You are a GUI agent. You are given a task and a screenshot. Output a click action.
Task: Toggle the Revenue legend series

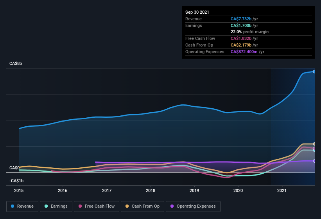(22, 206)
